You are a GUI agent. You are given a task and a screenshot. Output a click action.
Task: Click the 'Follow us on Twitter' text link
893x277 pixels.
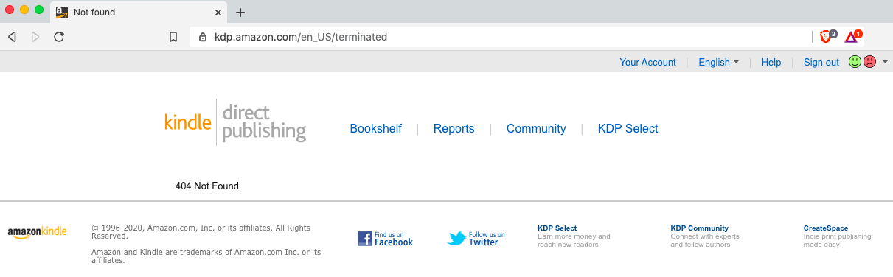pos(487,239)
